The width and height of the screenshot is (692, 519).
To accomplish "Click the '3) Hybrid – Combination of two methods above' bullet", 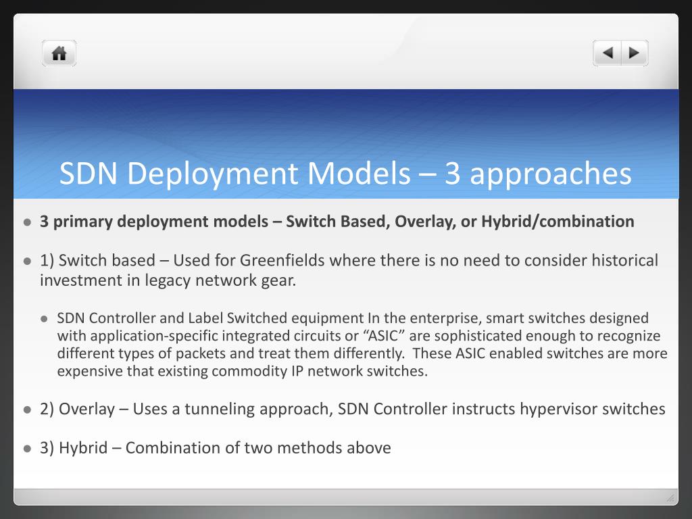I will [x=216, y=448].
